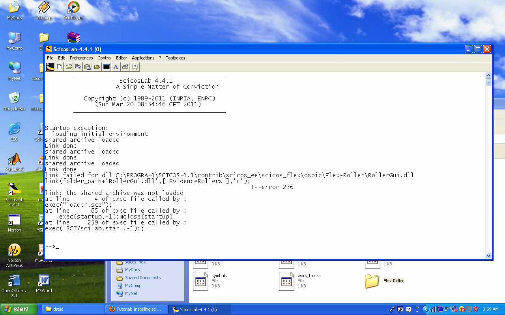Image resolution: width=505 pixels, height=315 pixels.
Task: Select the IE6 desktop icon
Action: pyautogui.click(x=14, y=132)
